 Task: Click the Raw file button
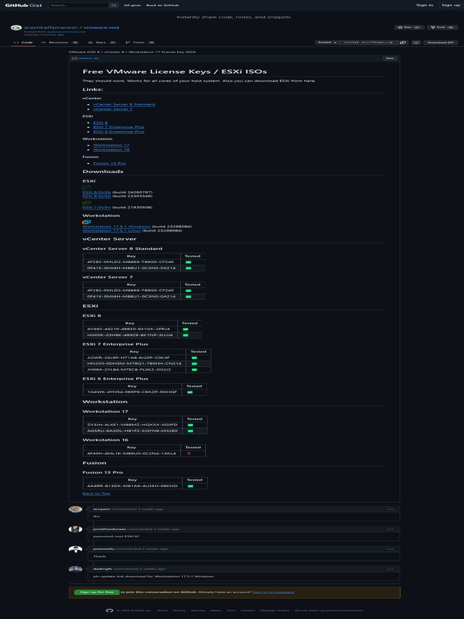[390, 59]
